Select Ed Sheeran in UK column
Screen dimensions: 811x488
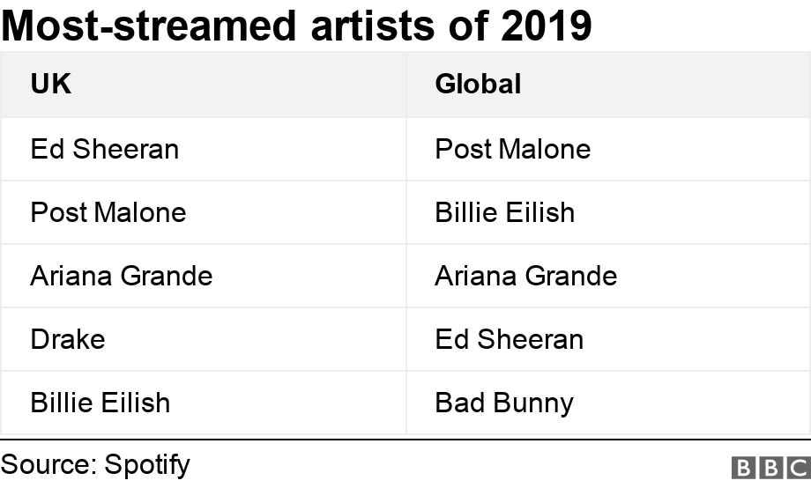tap(105, 149)
